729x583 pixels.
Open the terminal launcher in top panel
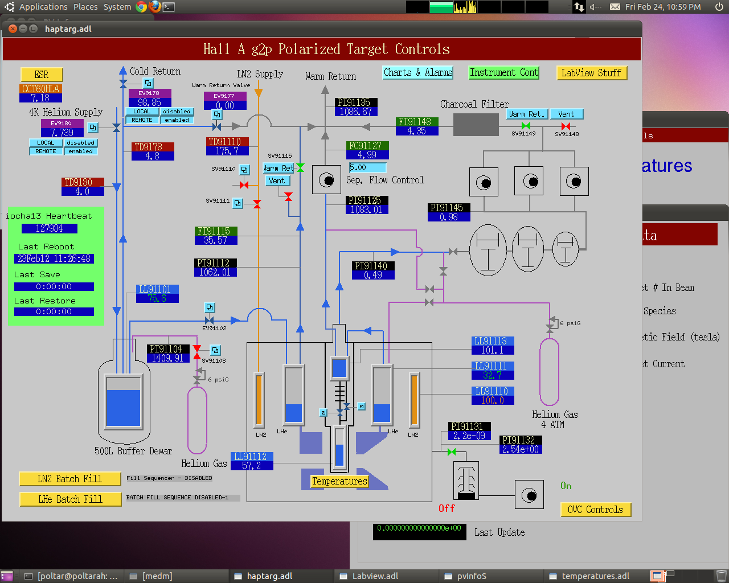coord(169,7)
